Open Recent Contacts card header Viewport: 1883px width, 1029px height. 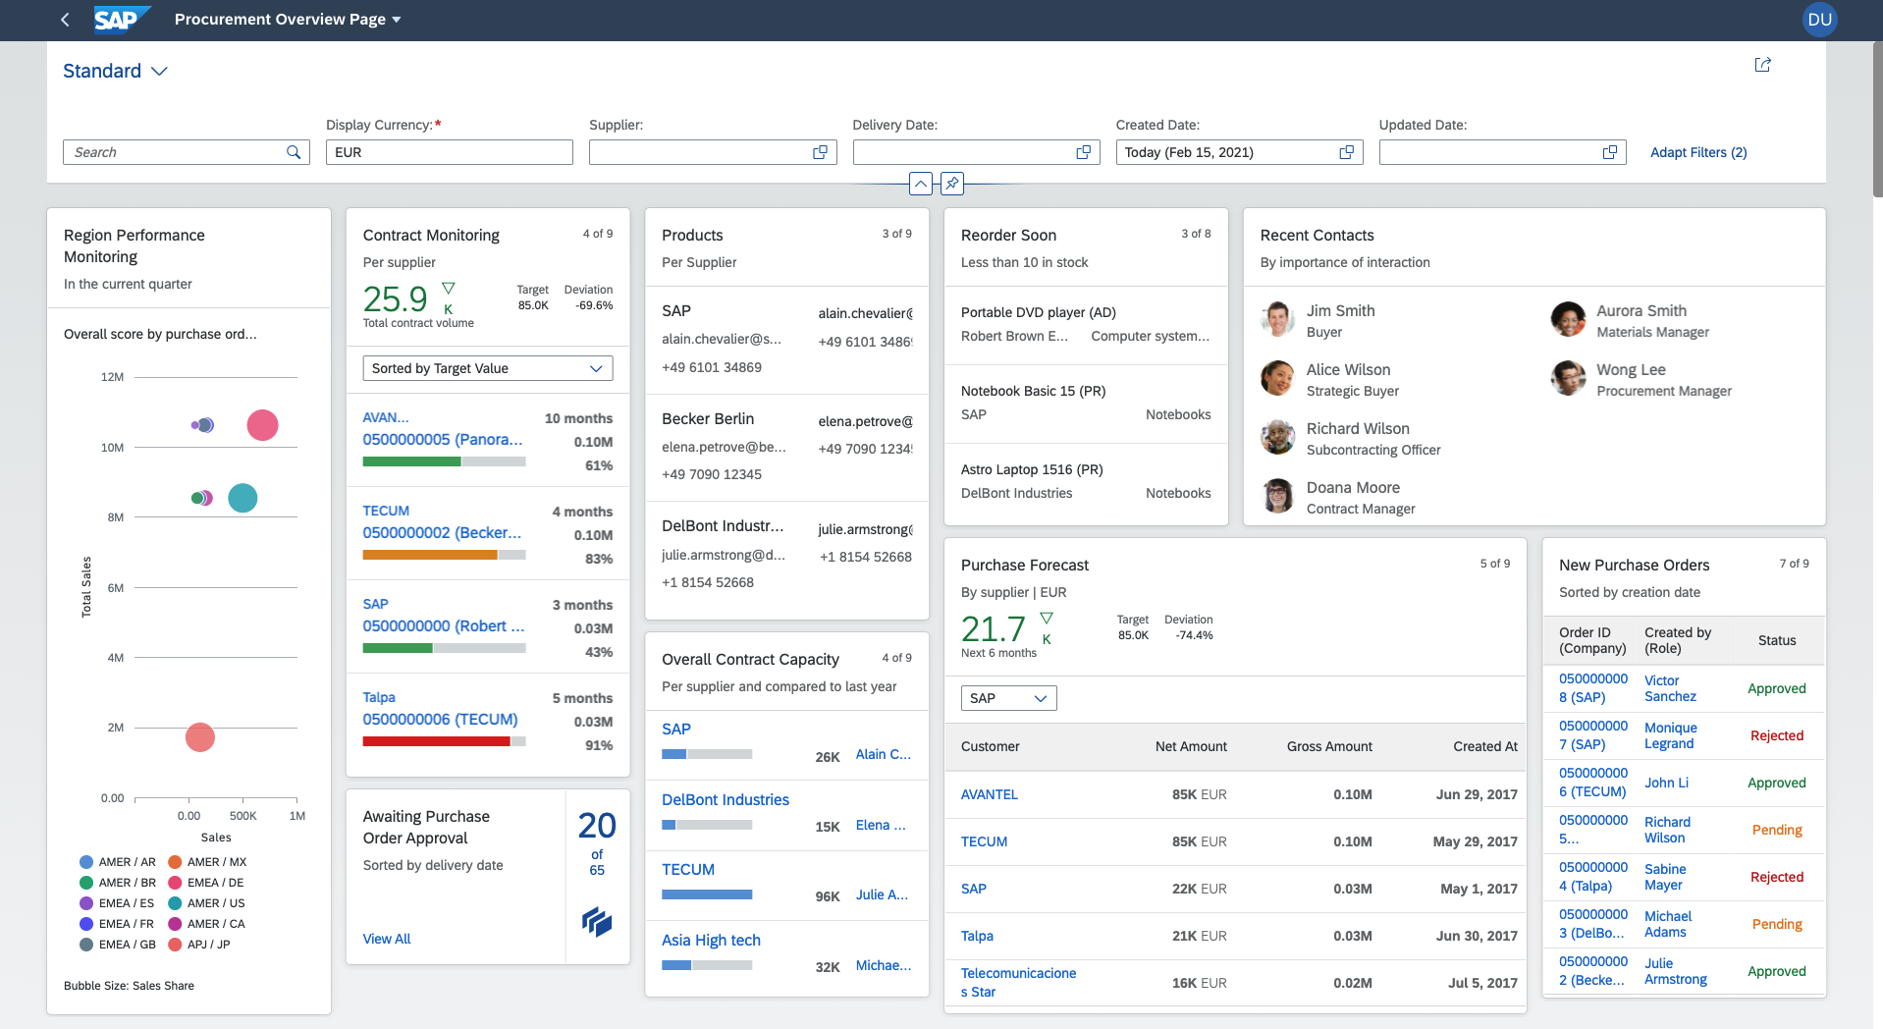1534,247
